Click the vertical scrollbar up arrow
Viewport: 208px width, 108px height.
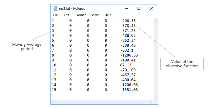coord(156,21)
